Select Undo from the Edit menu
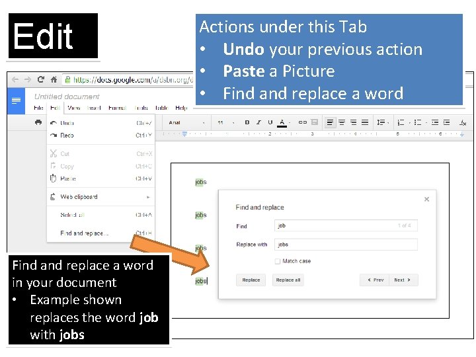The width and height of the screenshot is (476, 357). [x=100, y=123]
